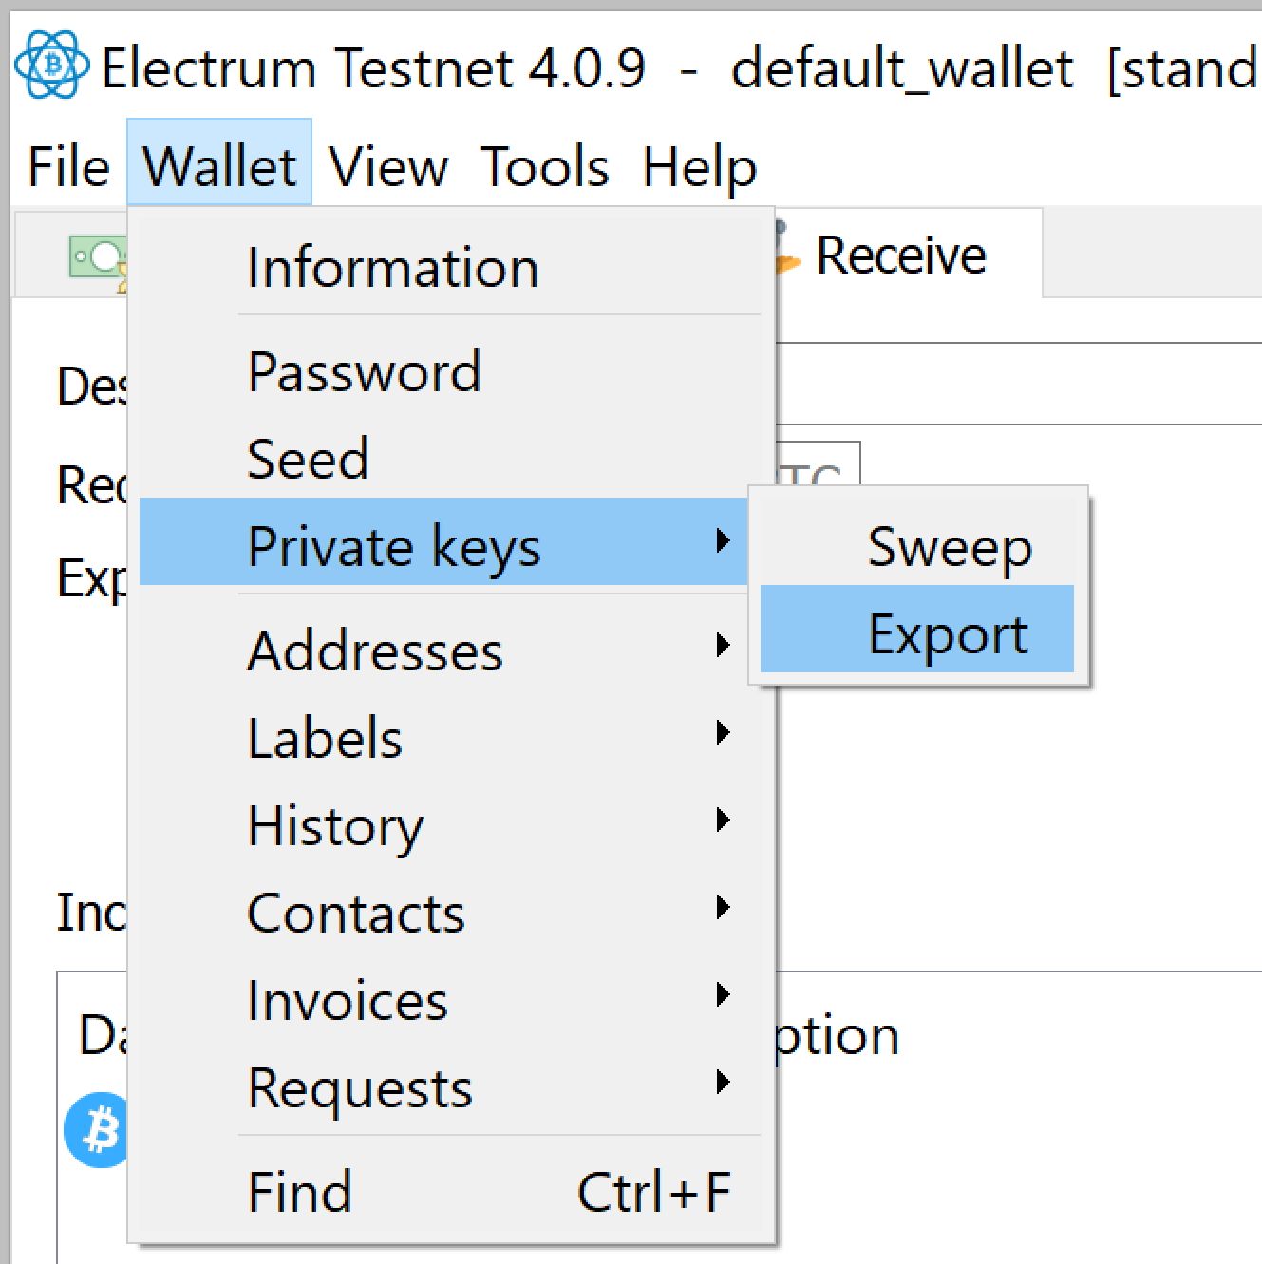The width and height of the screenshot is (1262, 1264).
Task: Click the Electrum logo icon in title bar
Action: click(52, 65)
